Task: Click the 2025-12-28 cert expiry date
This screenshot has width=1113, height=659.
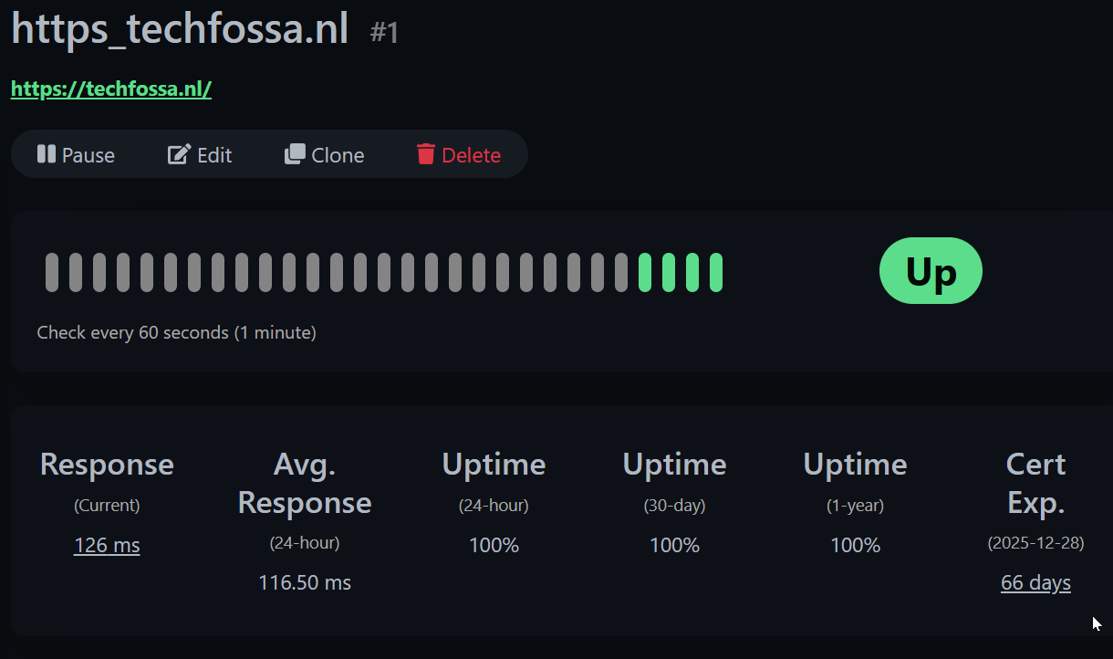Action: [1035, 543]
